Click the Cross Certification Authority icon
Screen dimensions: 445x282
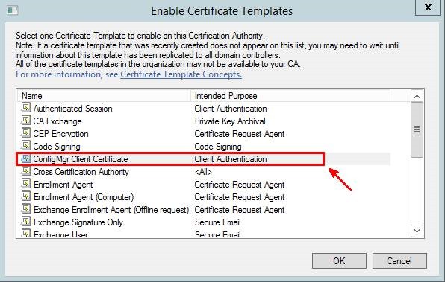click(26, 171)
